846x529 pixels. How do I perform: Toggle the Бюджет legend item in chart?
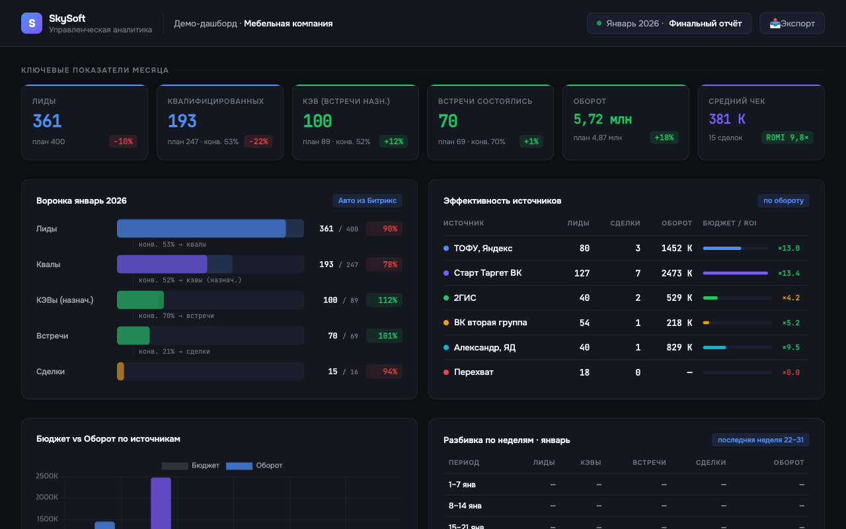click(190, 466)
